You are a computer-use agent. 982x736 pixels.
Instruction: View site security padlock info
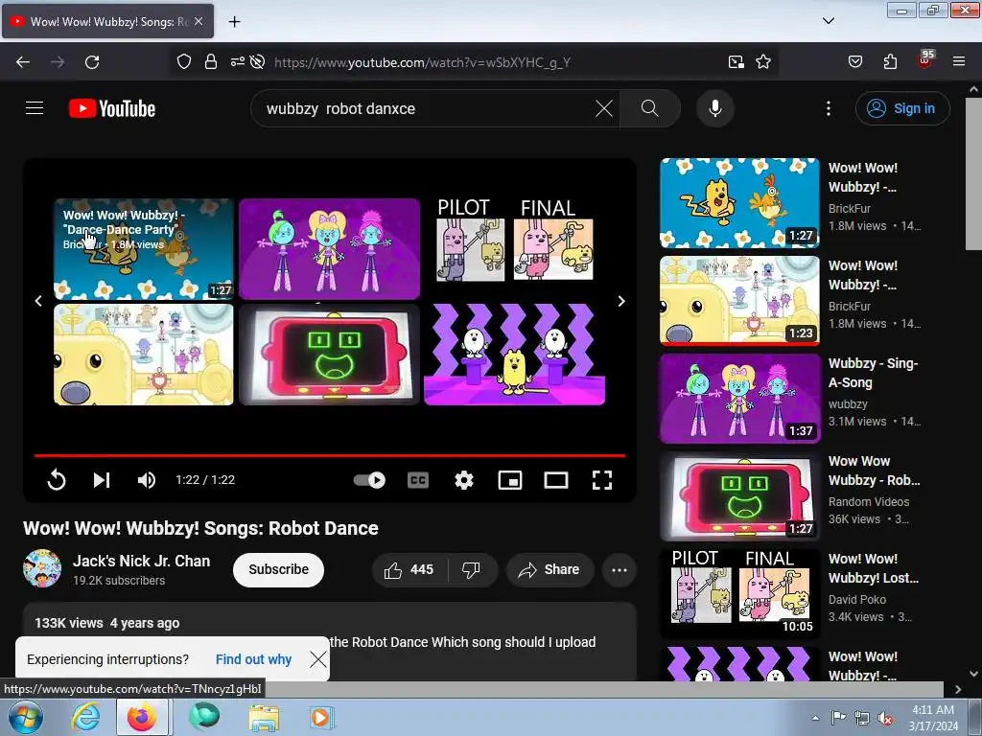tap(211, 62)
